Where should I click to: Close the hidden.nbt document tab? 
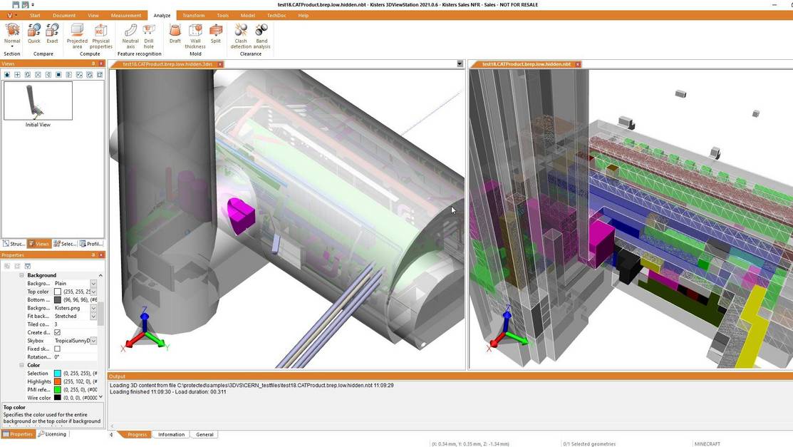(578, 64)
